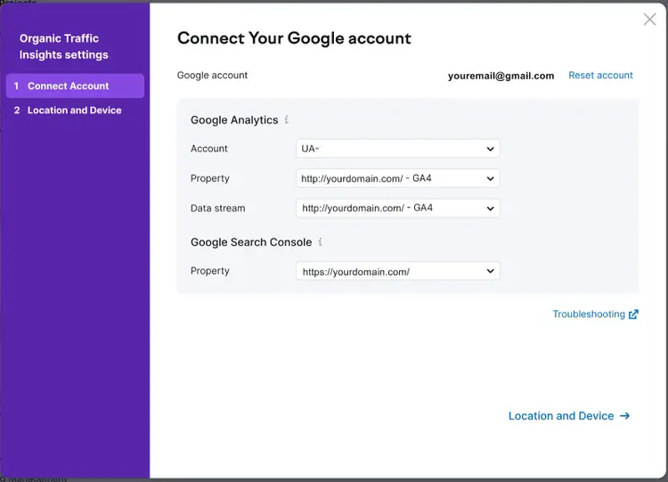Open the Search Console Property dropdown
Image resolution: width=668 pixels, height=482 pixels.
pos(397,271)
